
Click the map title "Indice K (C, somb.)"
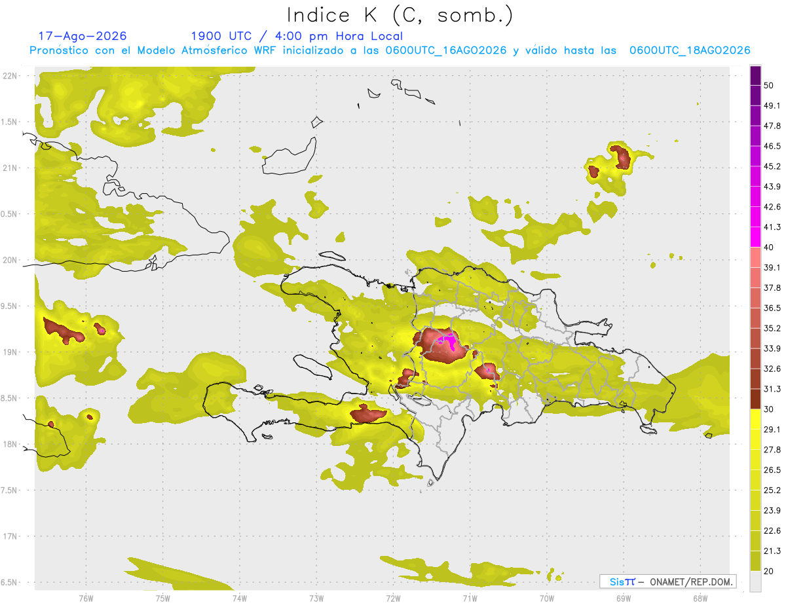[x=400, y=15]
